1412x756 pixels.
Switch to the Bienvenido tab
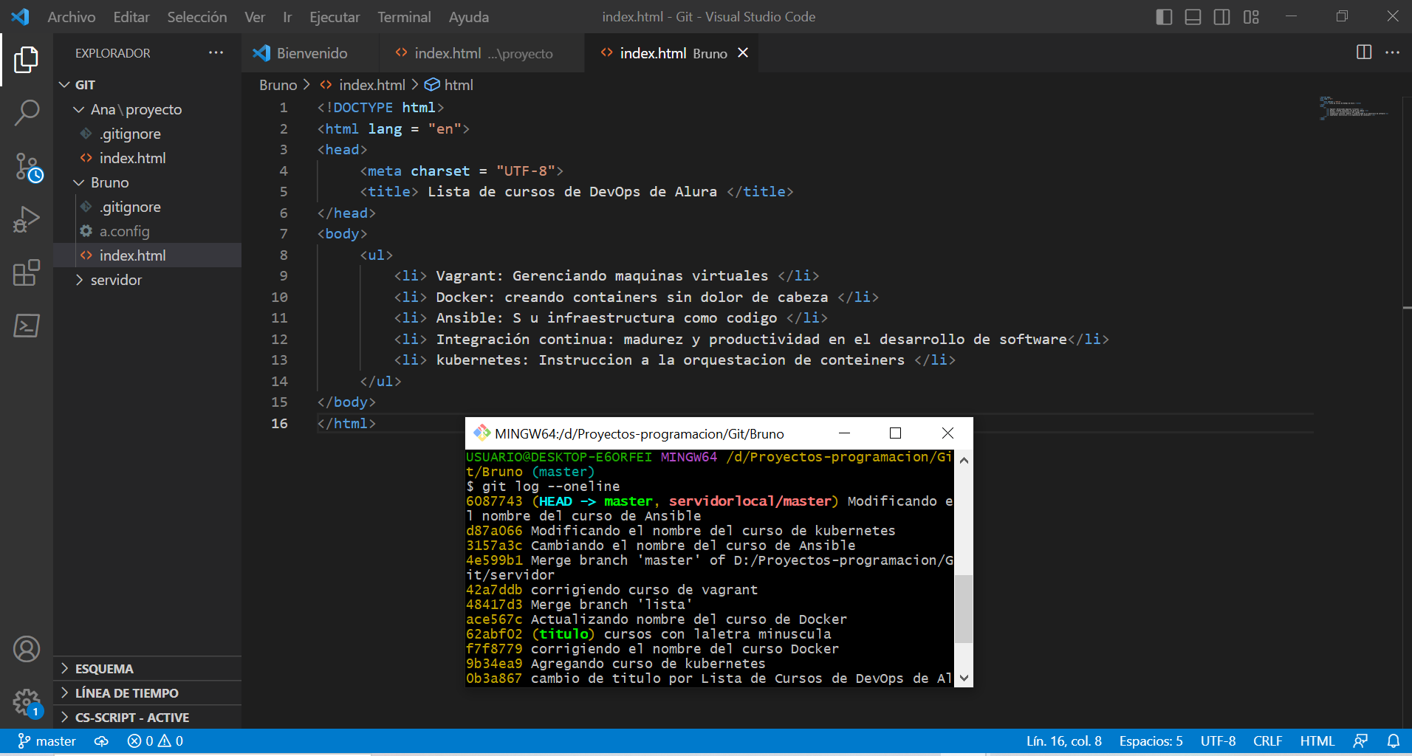point(310,52)
